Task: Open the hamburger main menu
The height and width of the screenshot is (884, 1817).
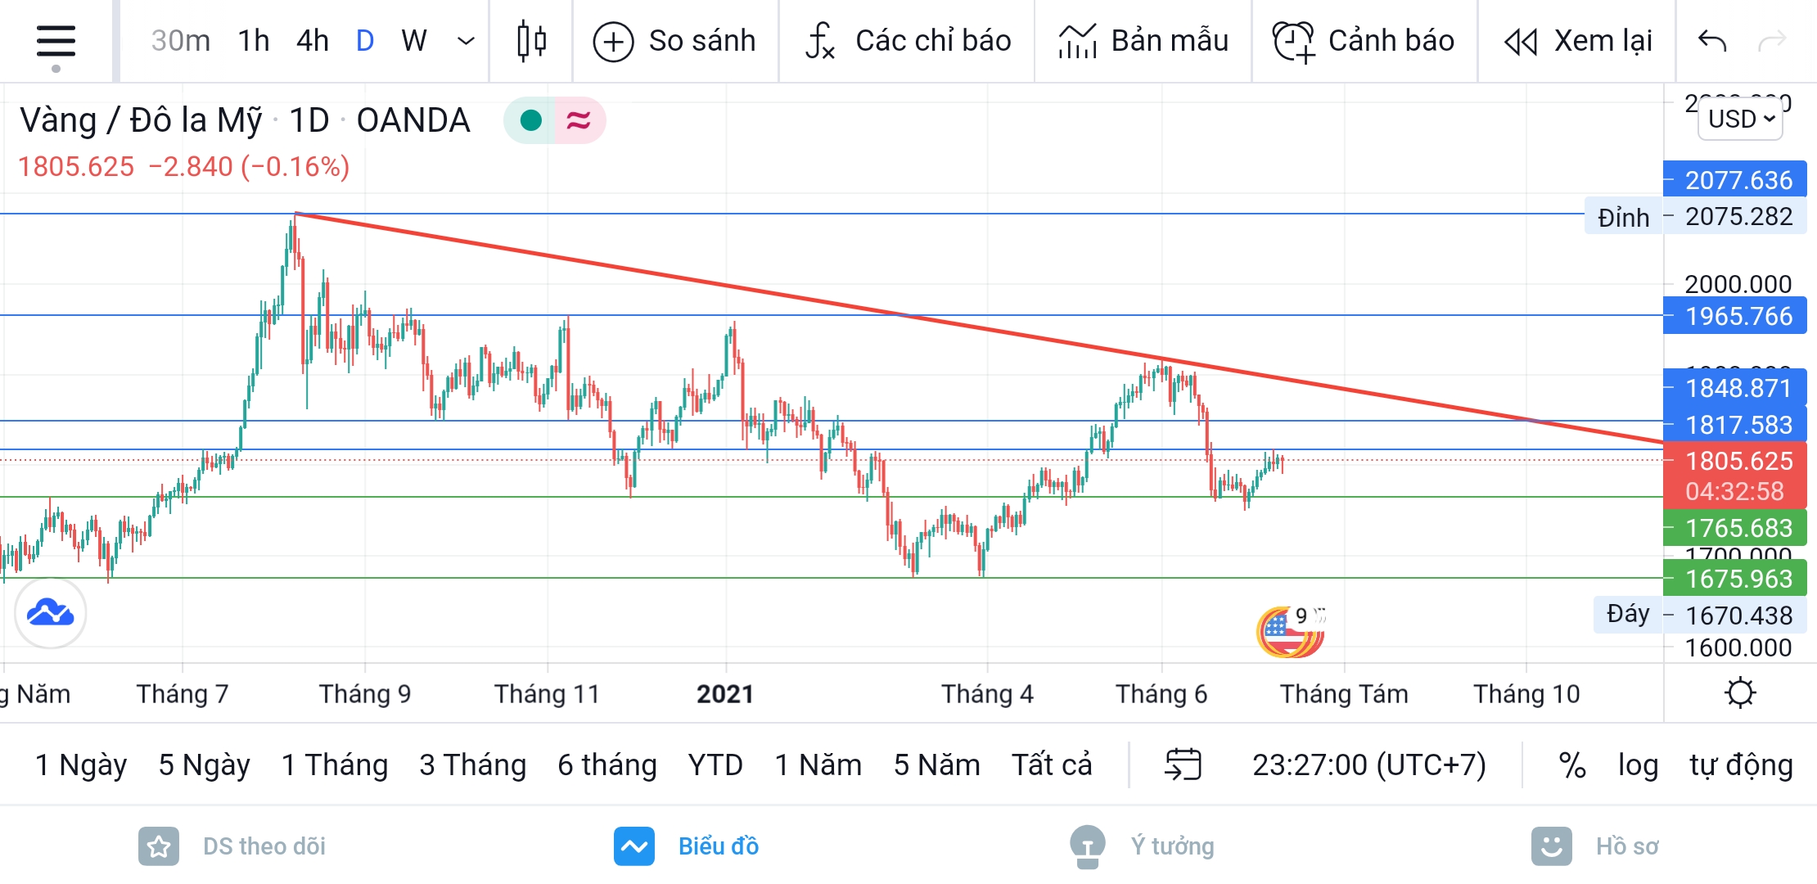Action: click(x=56, y=41)
